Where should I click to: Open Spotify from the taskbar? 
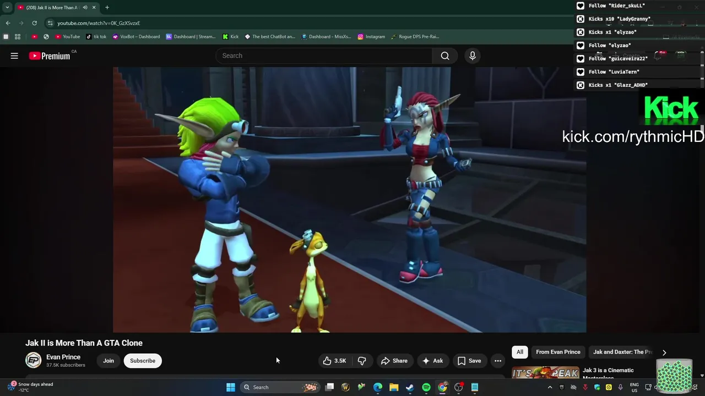click(426, 387)
